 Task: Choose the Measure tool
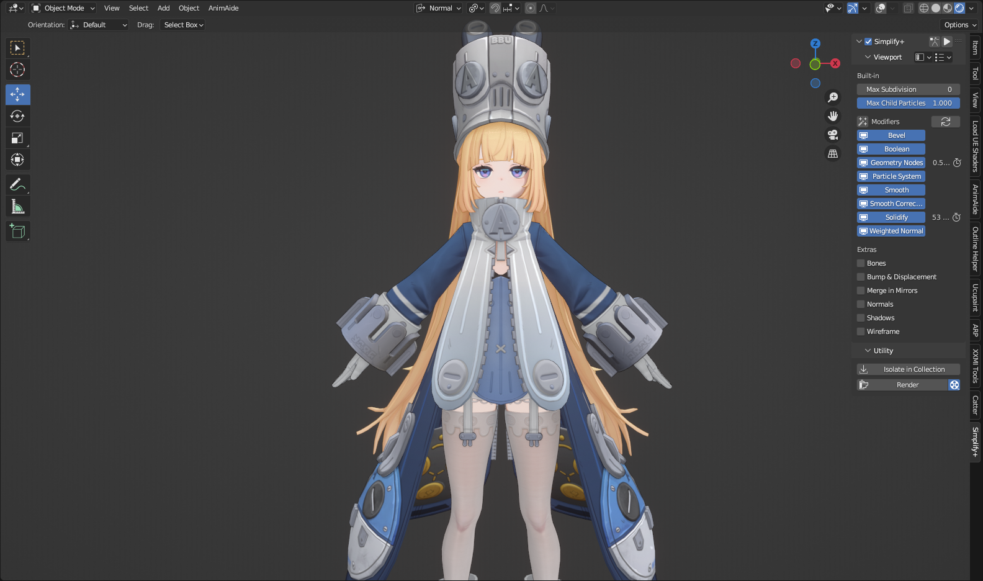(x=17, y=206)
